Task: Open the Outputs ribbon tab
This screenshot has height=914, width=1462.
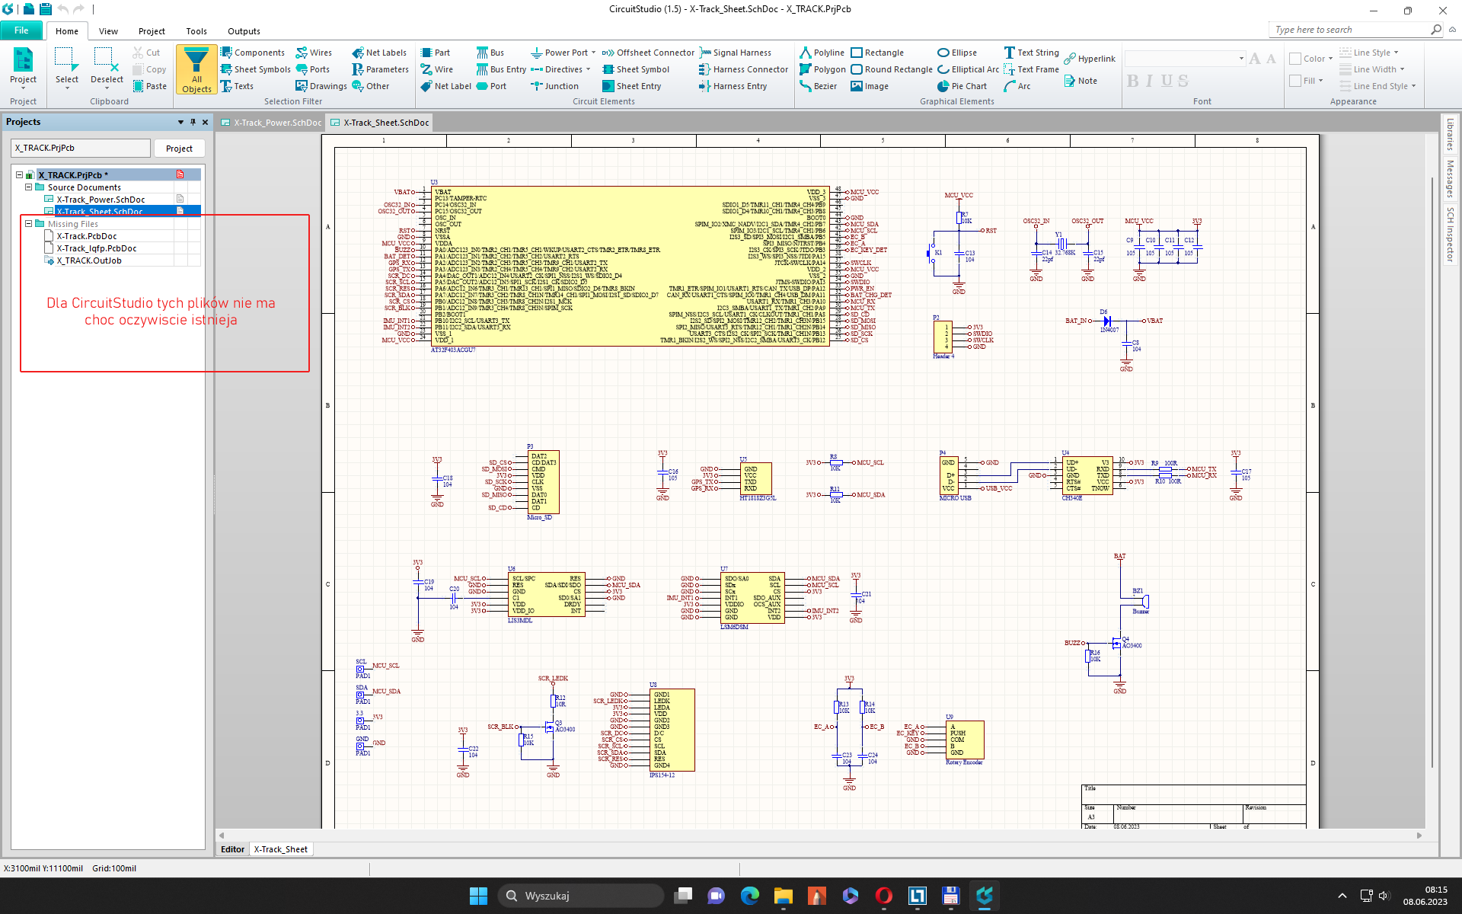Action: coord(244,31)
